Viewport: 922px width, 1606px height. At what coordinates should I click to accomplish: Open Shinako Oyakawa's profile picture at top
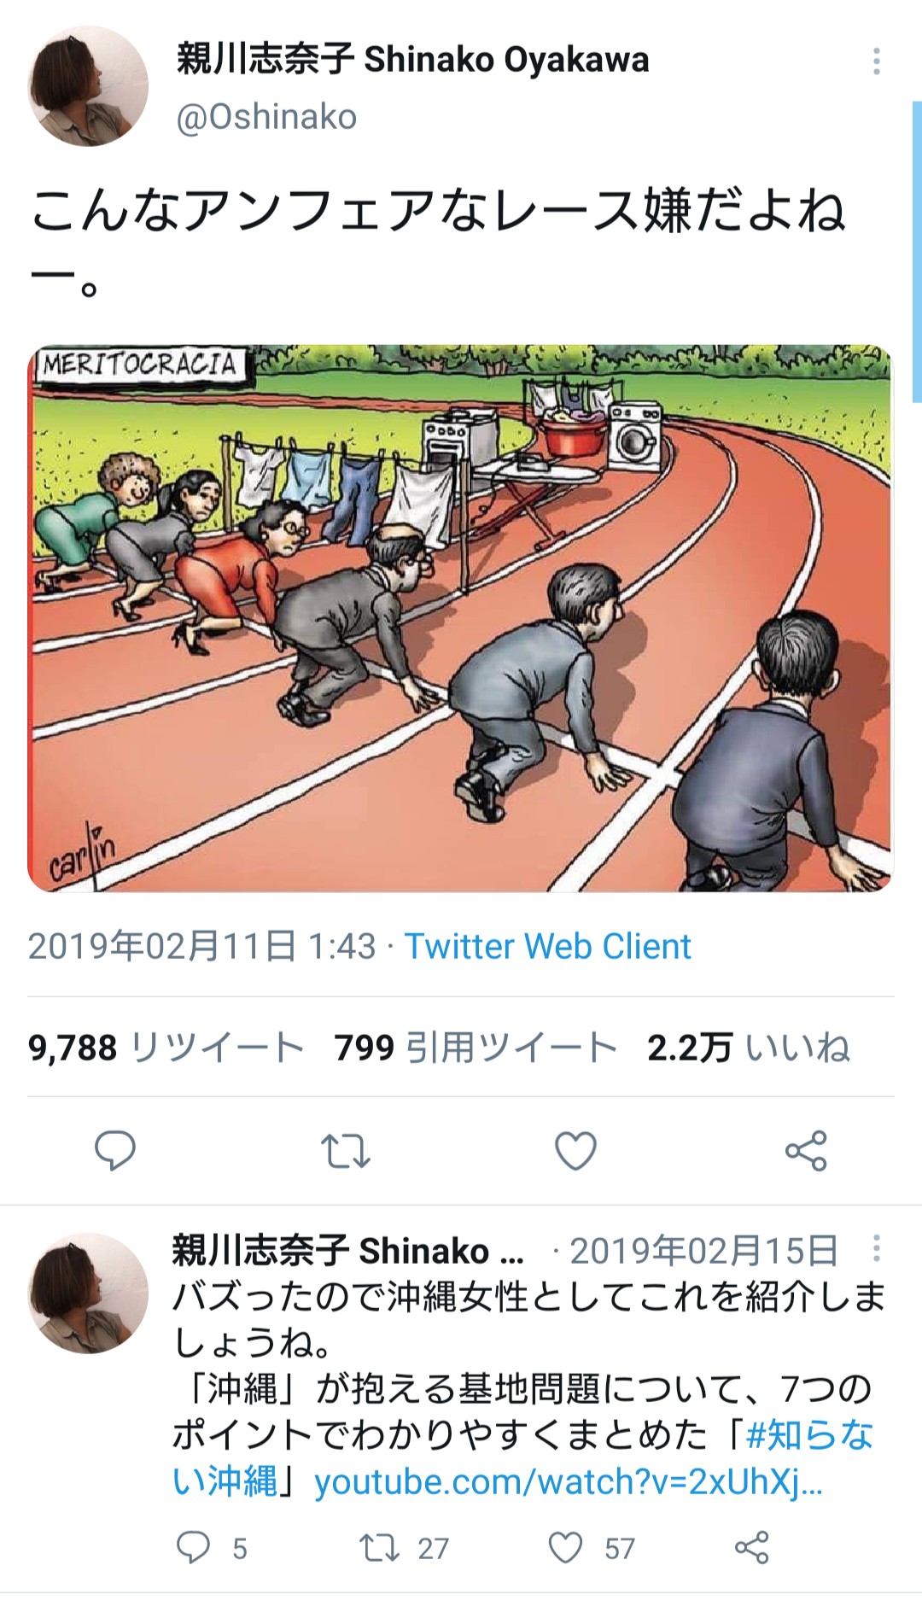tap(88, 86)
